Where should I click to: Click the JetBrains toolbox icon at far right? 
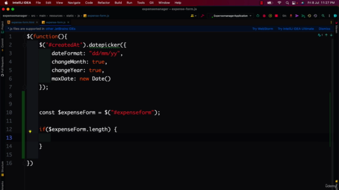[x=335, y=16]
